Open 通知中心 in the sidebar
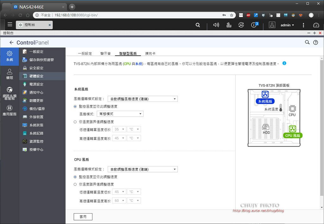The height and width of the screenshot is (224, 324). click(42, 92)
